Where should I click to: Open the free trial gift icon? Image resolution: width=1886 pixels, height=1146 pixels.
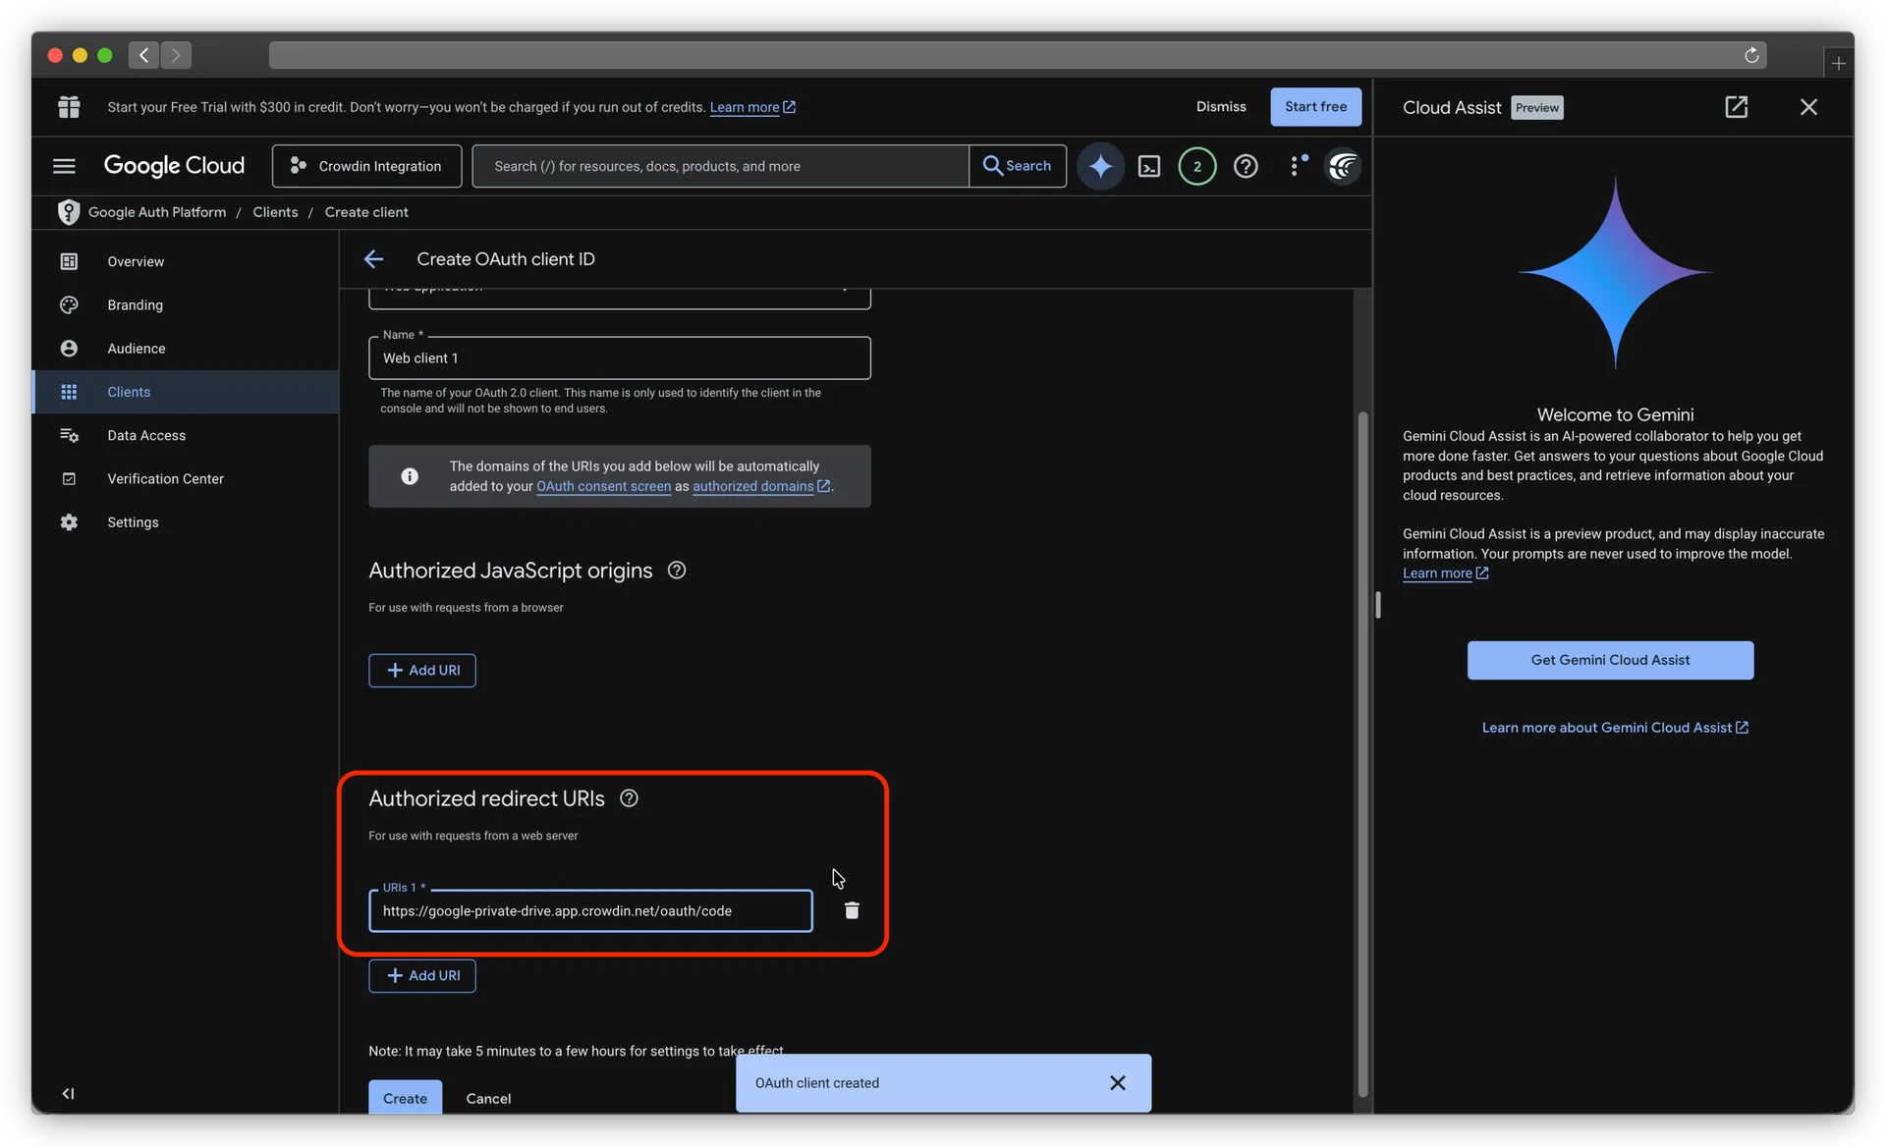pyautogui.click(x=69, y=106)
